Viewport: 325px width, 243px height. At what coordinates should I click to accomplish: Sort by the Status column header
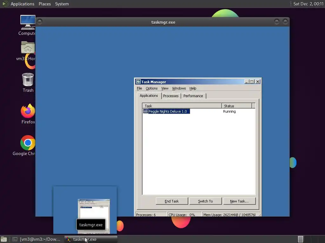click(237, 106)
